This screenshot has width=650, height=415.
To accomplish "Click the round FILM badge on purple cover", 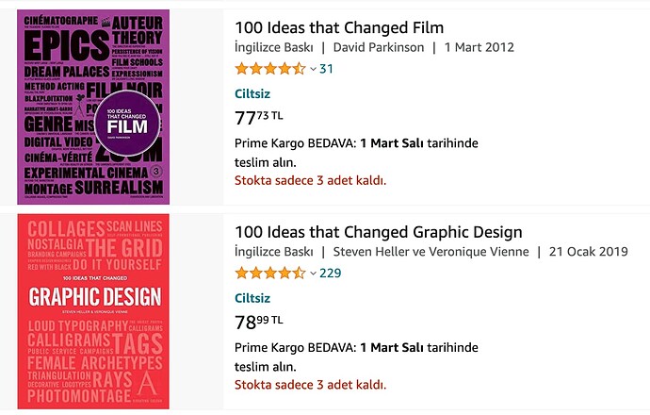I will click(x=127, y=124).
